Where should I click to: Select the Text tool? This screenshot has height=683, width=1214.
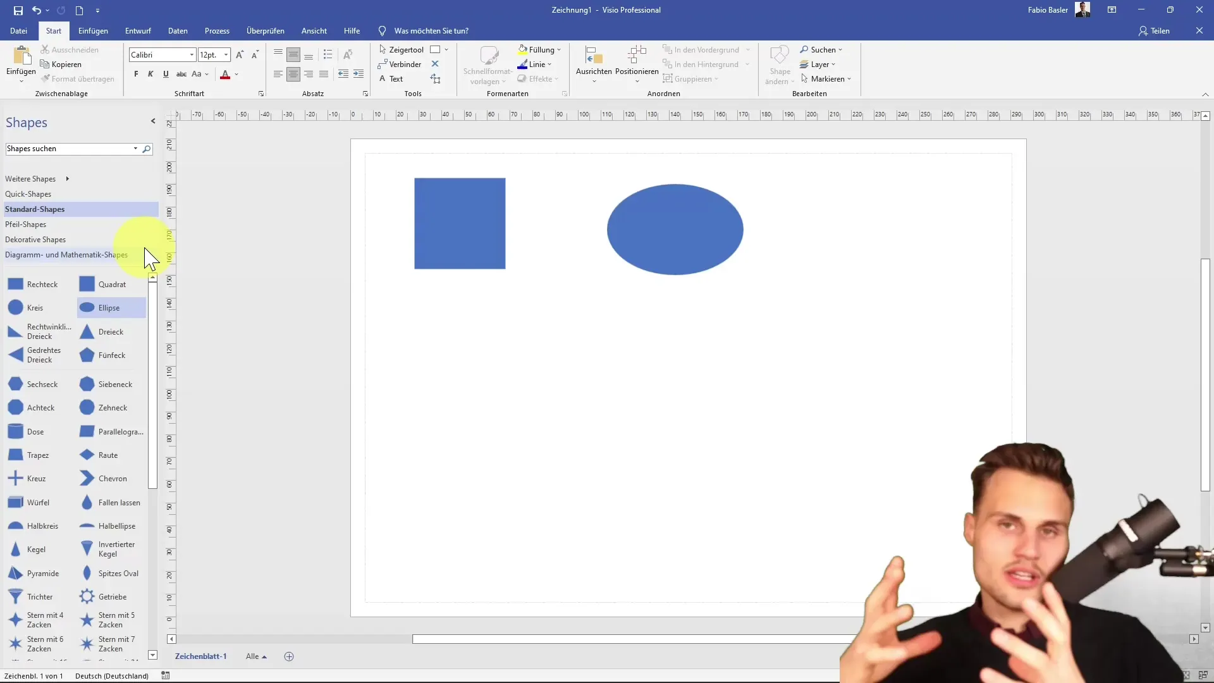click(391, 78)
